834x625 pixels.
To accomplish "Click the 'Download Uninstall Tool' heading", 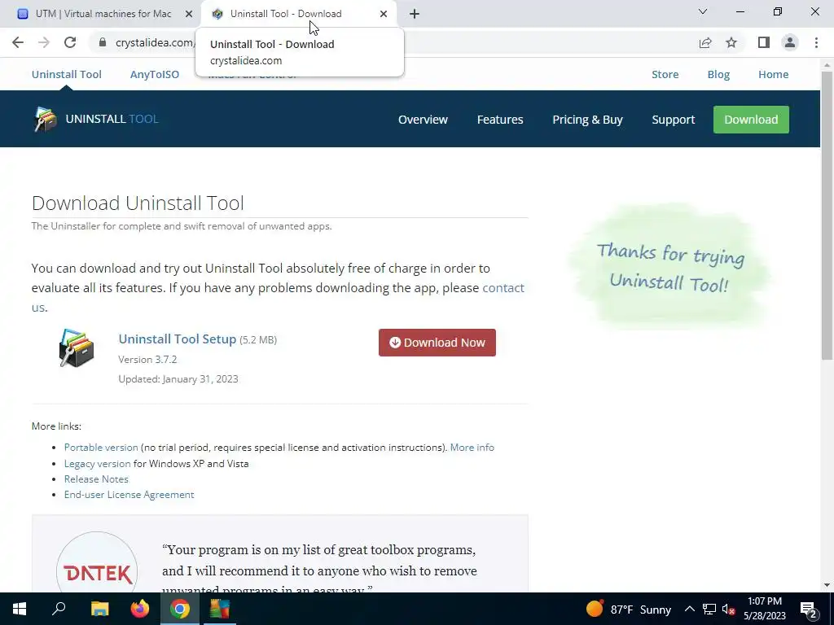I will (x=138, y=203).
